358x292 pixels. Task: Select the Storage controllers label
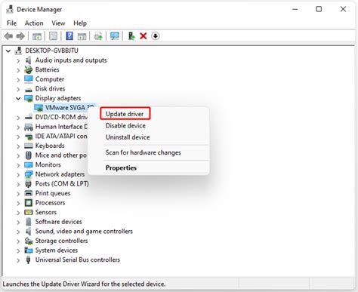(61, 241)
